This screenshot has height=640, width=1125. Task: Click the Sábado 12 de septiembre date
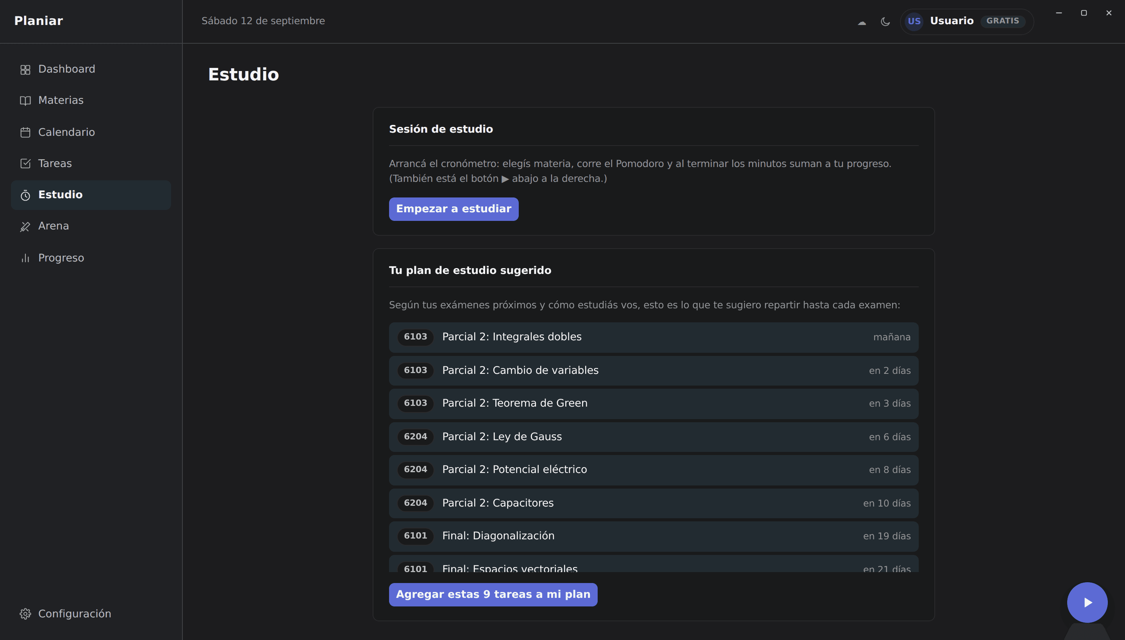point(263,21)
